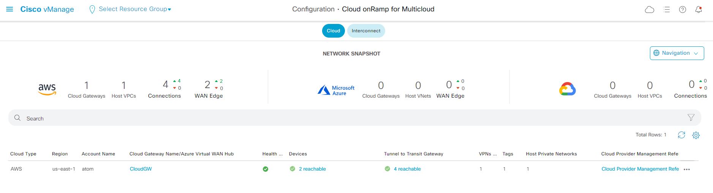Sort by Account Name column header

[98, 154]
